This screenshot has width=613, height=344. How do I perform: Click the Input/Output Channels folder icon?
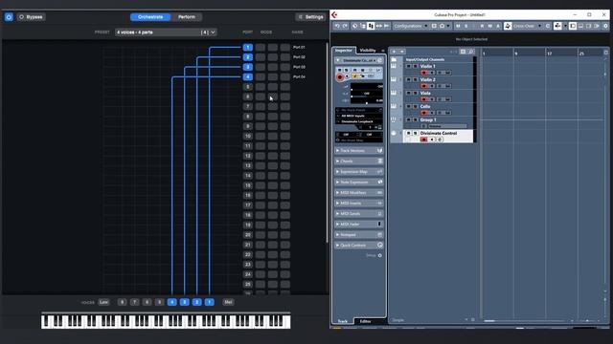(x=394, y=59)
